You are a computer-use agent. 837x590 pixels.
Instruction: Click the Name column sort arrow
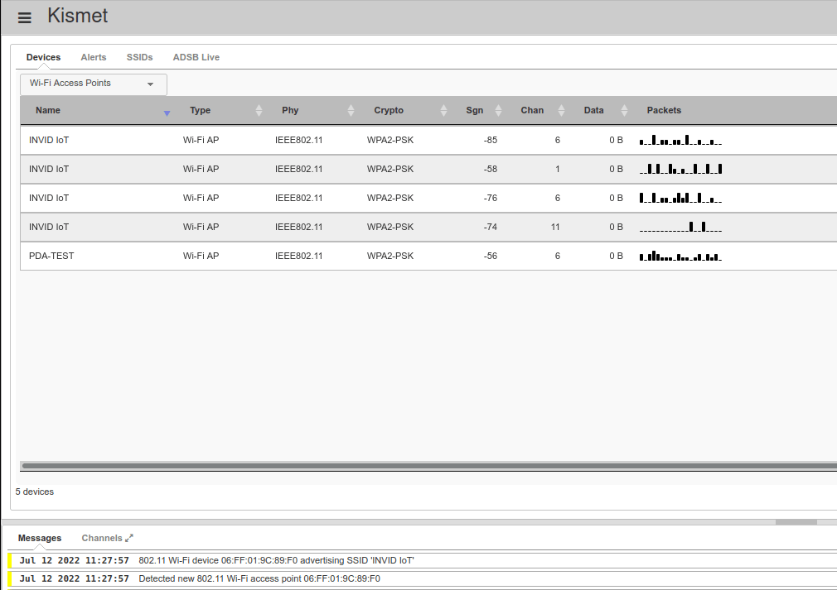click(x=167, y=112)
